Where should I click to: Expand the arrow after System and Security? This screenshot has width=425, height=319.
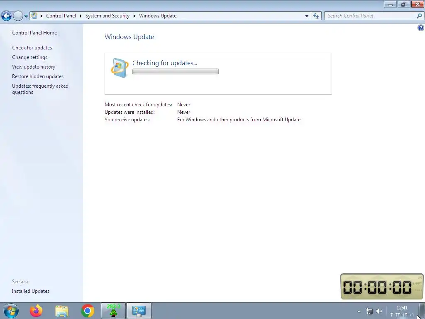click(134, 16)
